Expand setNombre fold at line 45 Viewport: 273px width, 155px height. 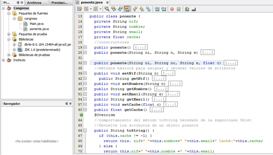pyautogui.click(x=85, y=84)
